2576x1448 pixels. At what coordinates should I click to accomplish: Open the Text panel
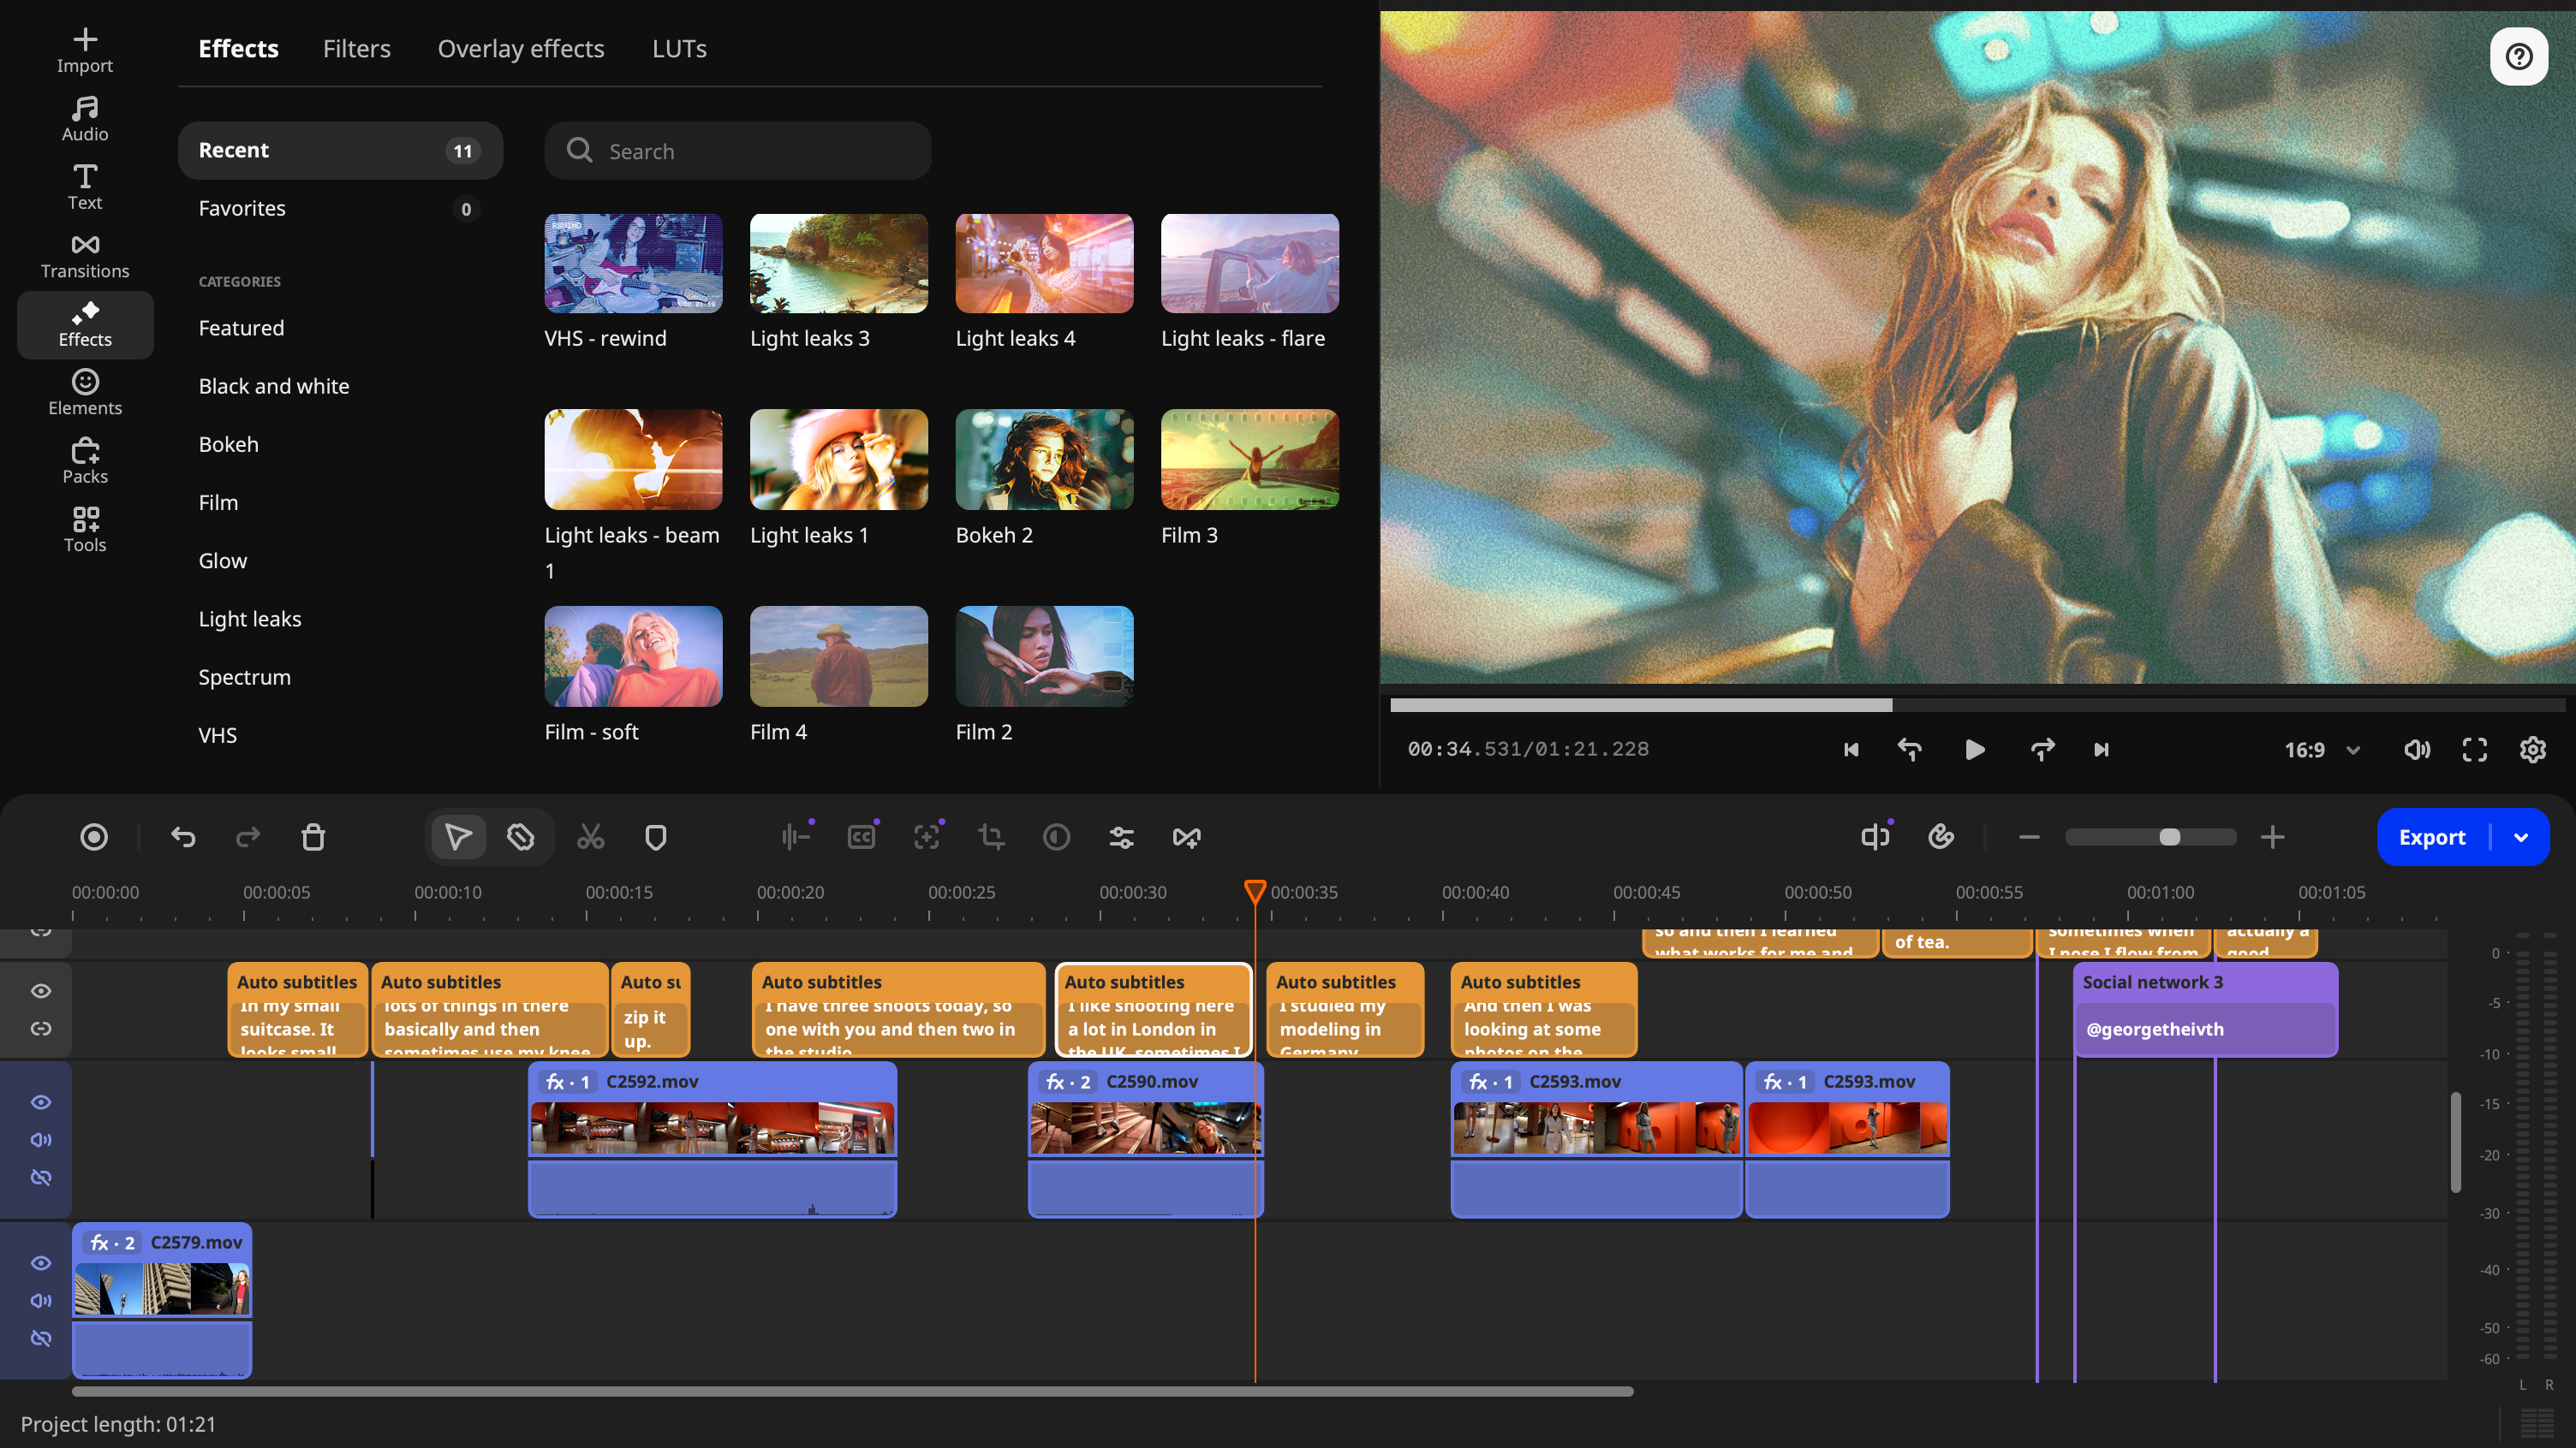pos(85,188)
